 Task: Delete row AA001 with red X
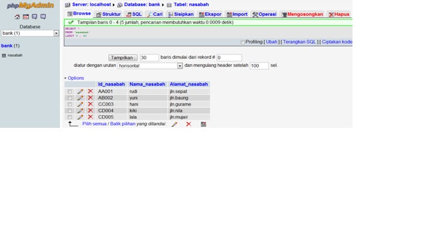tap(90, 91)
